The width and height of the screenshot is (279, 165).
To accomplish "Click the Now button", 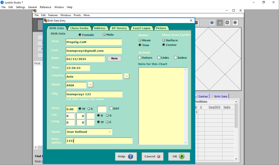I will [x=114, y=58].
